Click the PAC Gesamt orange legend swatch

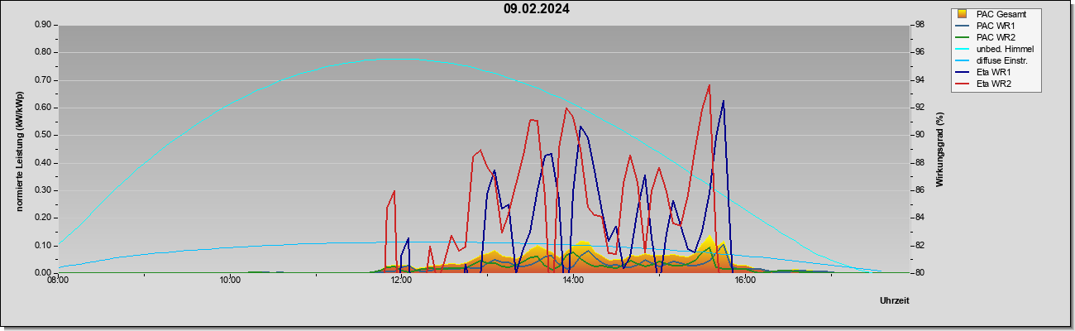pos(963,14)
